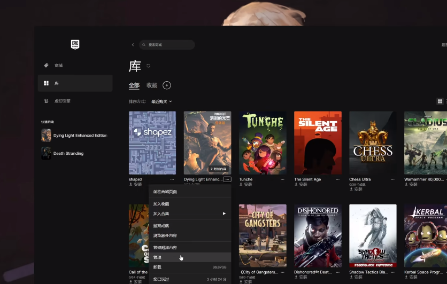The image size is (447, 284).
Task: Launch Death Stranding from quick launch
Action: 63,153
